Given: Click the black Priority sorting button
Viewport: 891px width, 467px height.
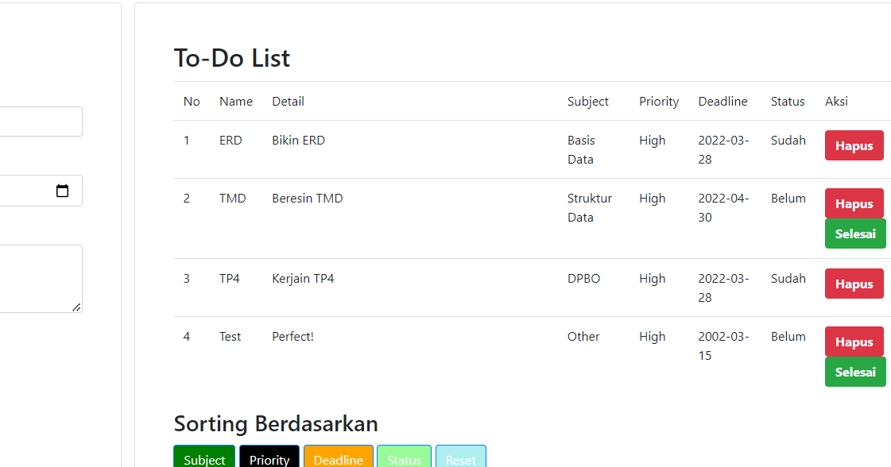Looking at the screenshot, I should [269, 459].
